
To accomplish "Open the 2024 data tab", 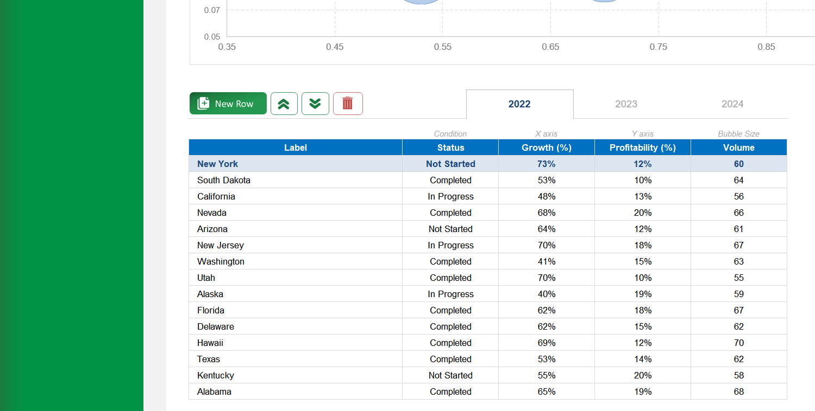I will pyautogui.click(x=733, y=103).
